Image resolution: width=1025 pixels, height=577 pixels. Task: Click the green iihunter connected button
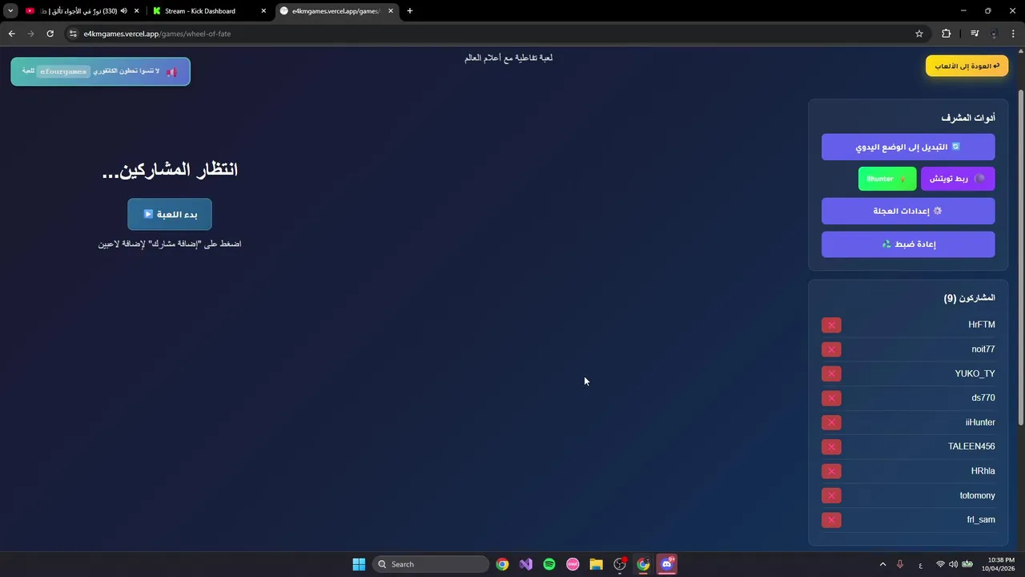point(887,179)
